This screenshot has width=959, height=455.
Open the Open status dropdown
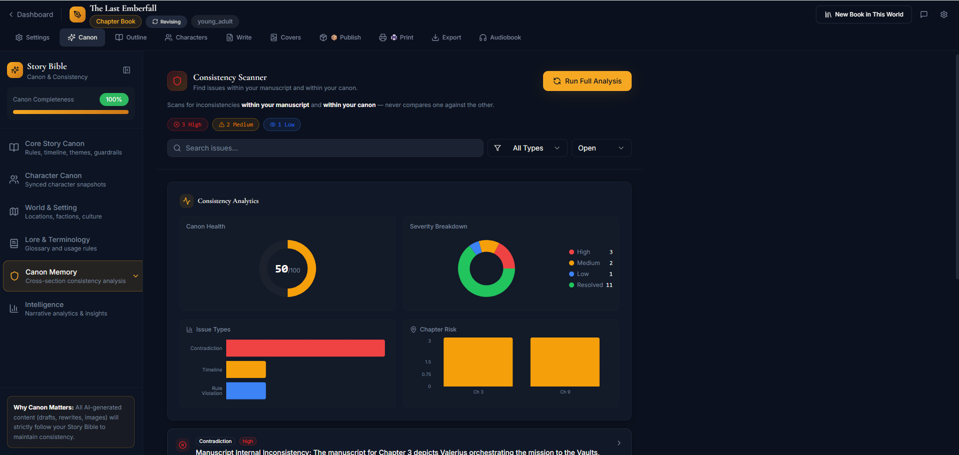pos(602,148)
